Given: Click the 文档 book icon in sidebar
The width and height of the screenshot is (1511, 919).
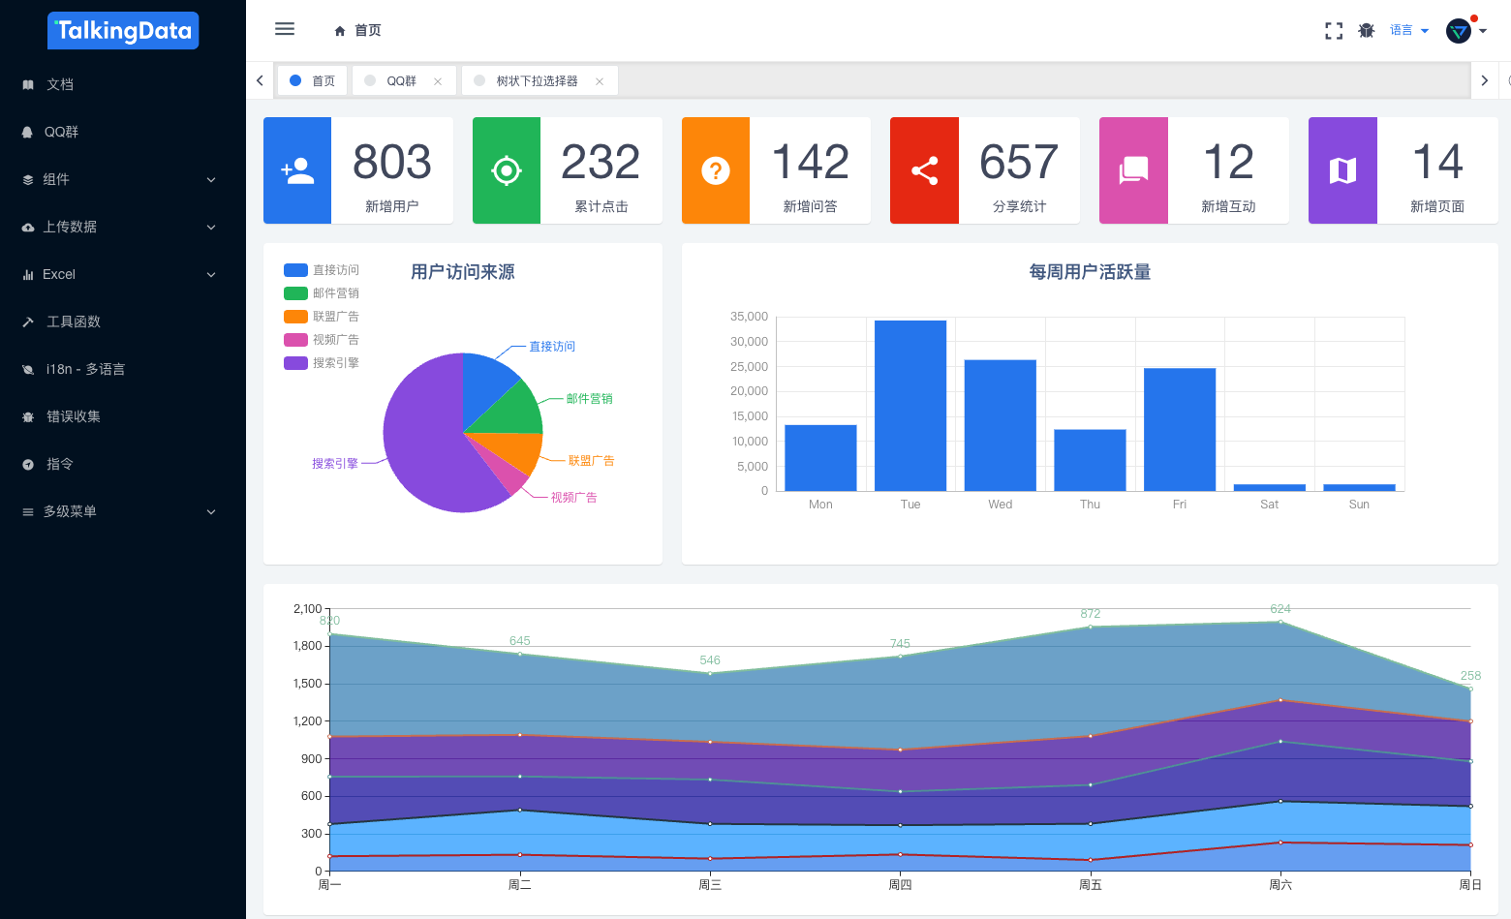Looking at the screenshot, I should click(28, 85).
